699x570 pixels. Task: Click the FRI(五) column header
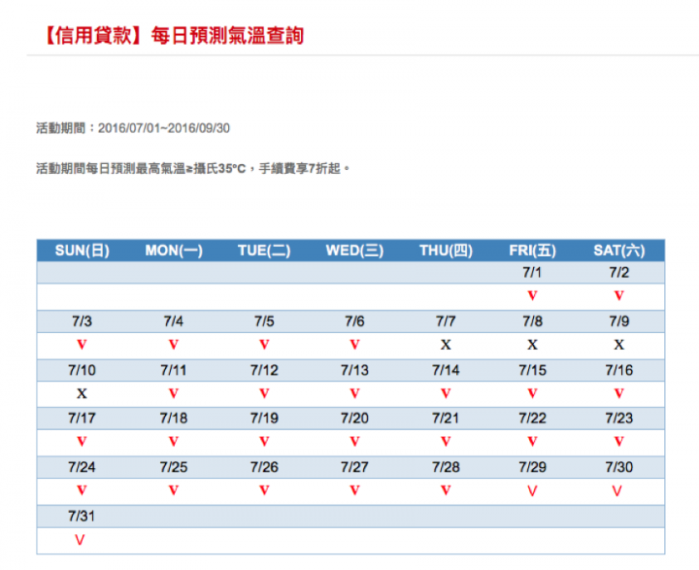pyautogui.click(x=533, y=251)
